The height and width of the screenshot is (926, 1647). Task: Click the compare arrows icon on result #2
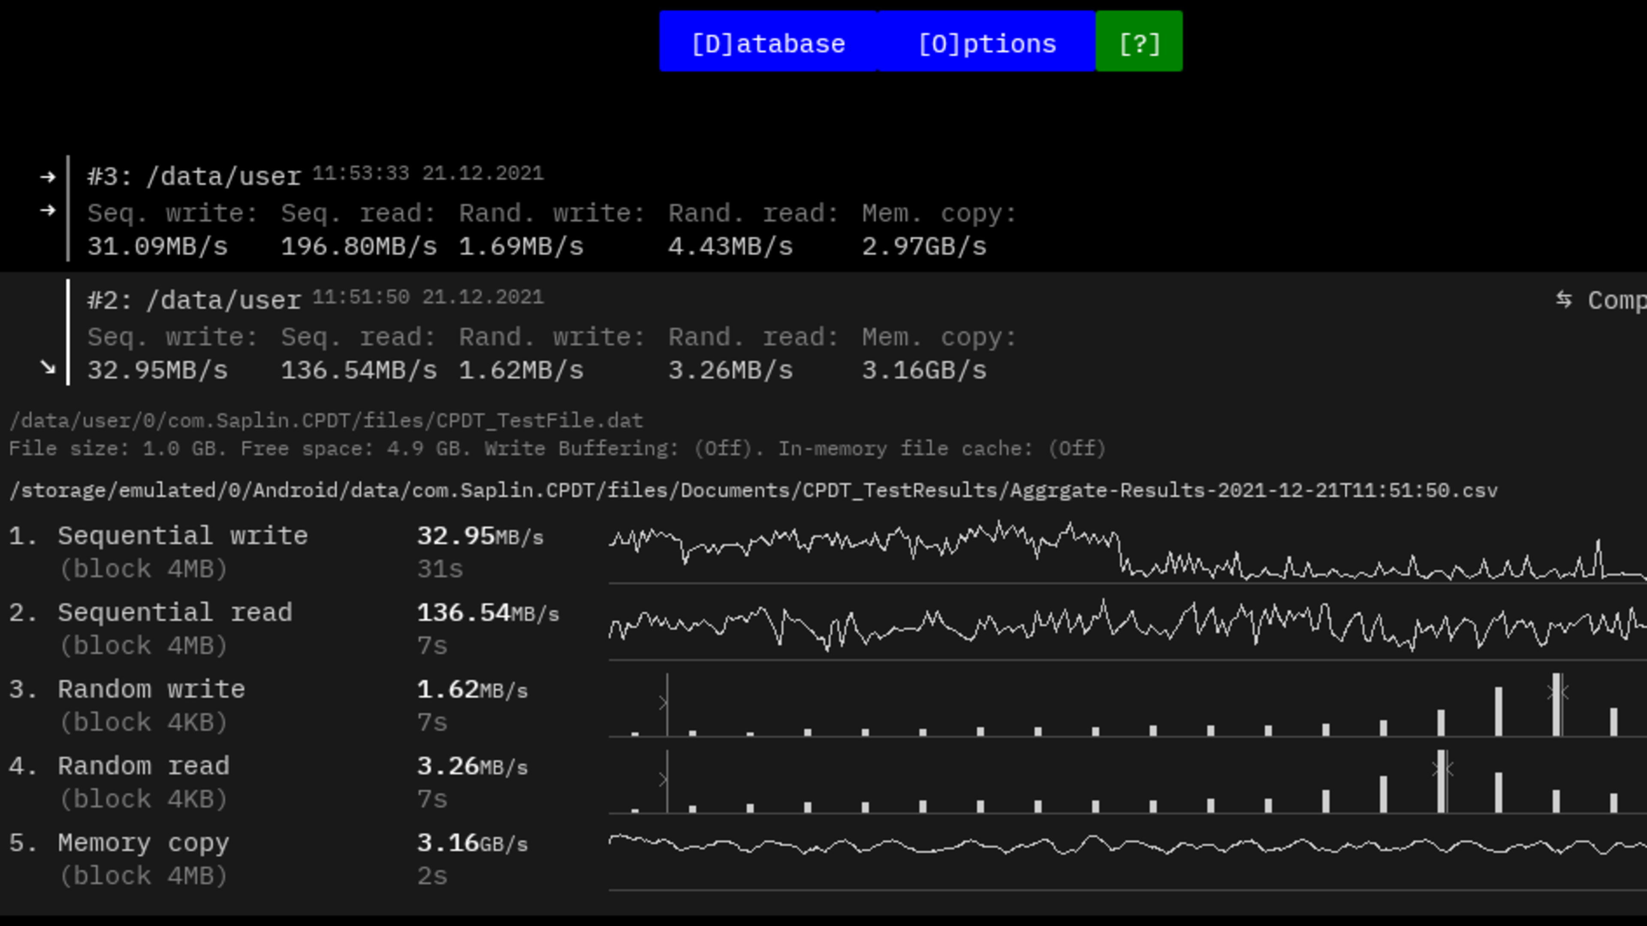pos(1564,299)
